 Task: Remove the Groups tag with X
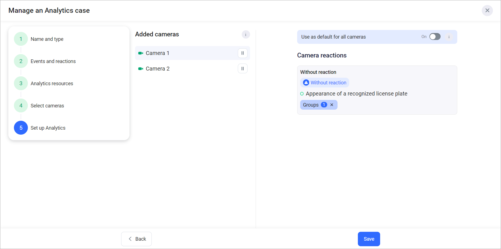coord(332,105)
